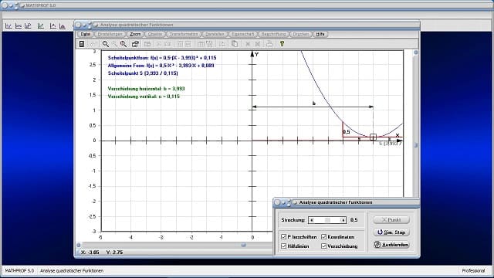Open the Darstellen menu
Image resolution: width=494 pixels, height=278 pixels.
215,34
